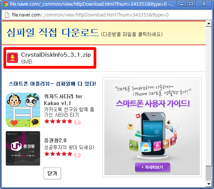The image size is (214, 189).
Task: Maximize the download popup window
Action: click(x=191, y=4)
